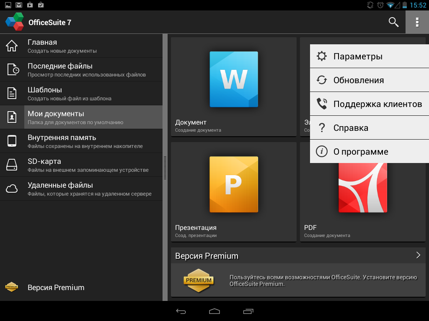Create new PDF tile
429x321 pixels.
pyautogui.click(x=363, y=202)
